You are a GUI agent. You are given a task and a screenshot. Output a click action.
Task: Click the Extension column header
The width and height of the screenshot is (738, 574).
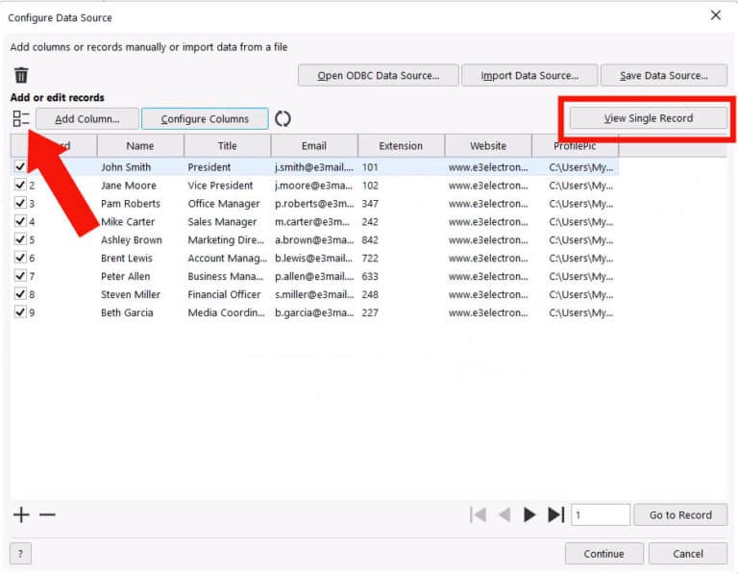click(401, 146)
